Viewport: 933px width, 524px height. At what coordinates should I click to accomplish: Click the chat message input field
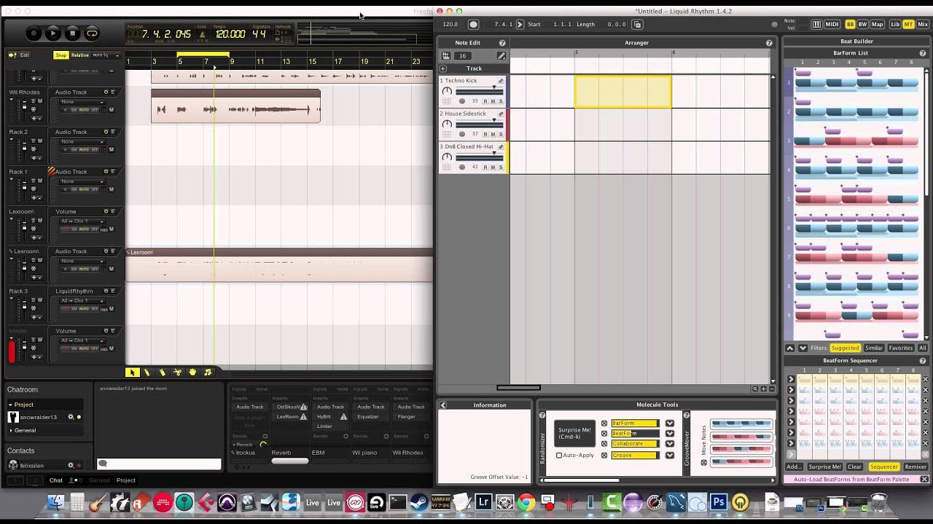[x=160, y=463]
